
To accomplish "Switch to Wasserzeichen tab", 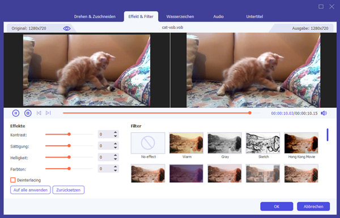I will click(180, 16).
